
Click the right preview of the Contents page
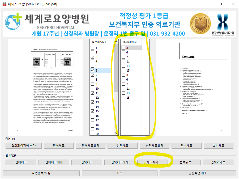(194, 87)
